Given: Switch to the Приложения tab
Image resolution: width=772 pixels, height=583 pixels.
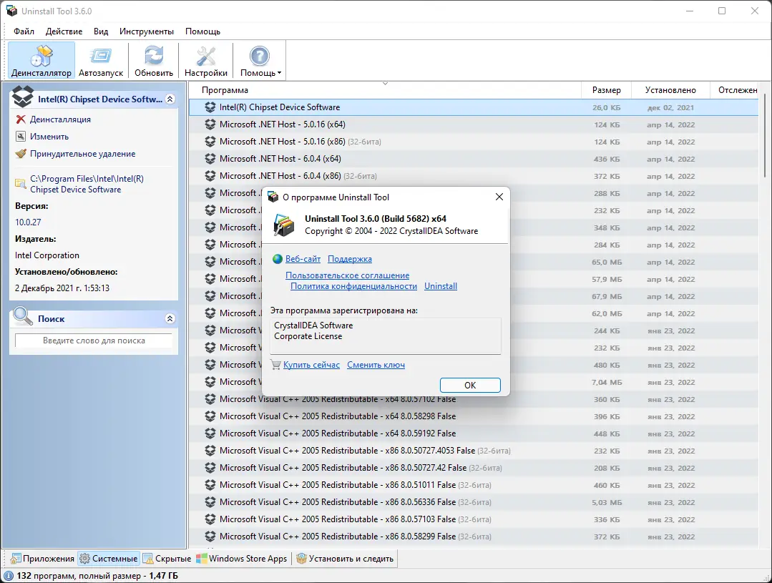Looking at the screenshot, I should 43,559.
